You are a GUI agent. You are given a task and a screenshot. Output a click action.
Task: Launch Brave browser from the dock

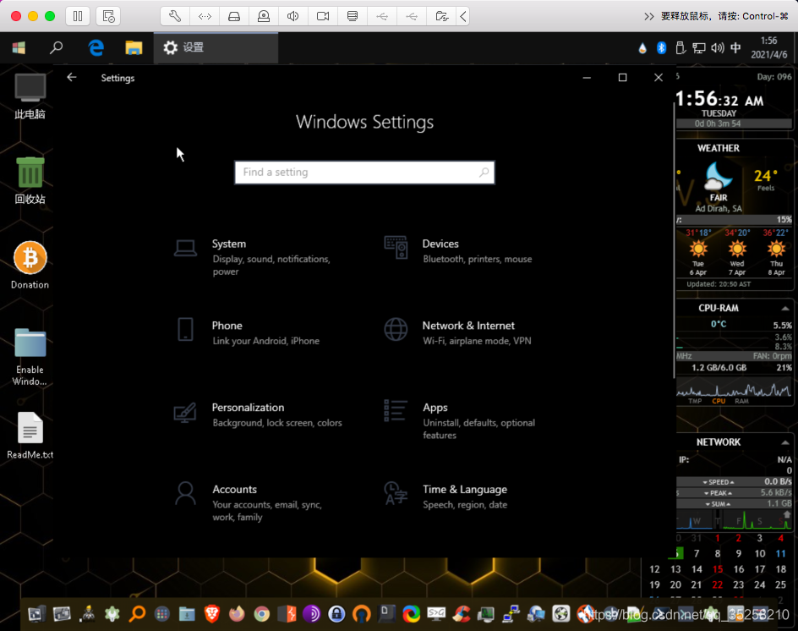(x=211, y=614)
